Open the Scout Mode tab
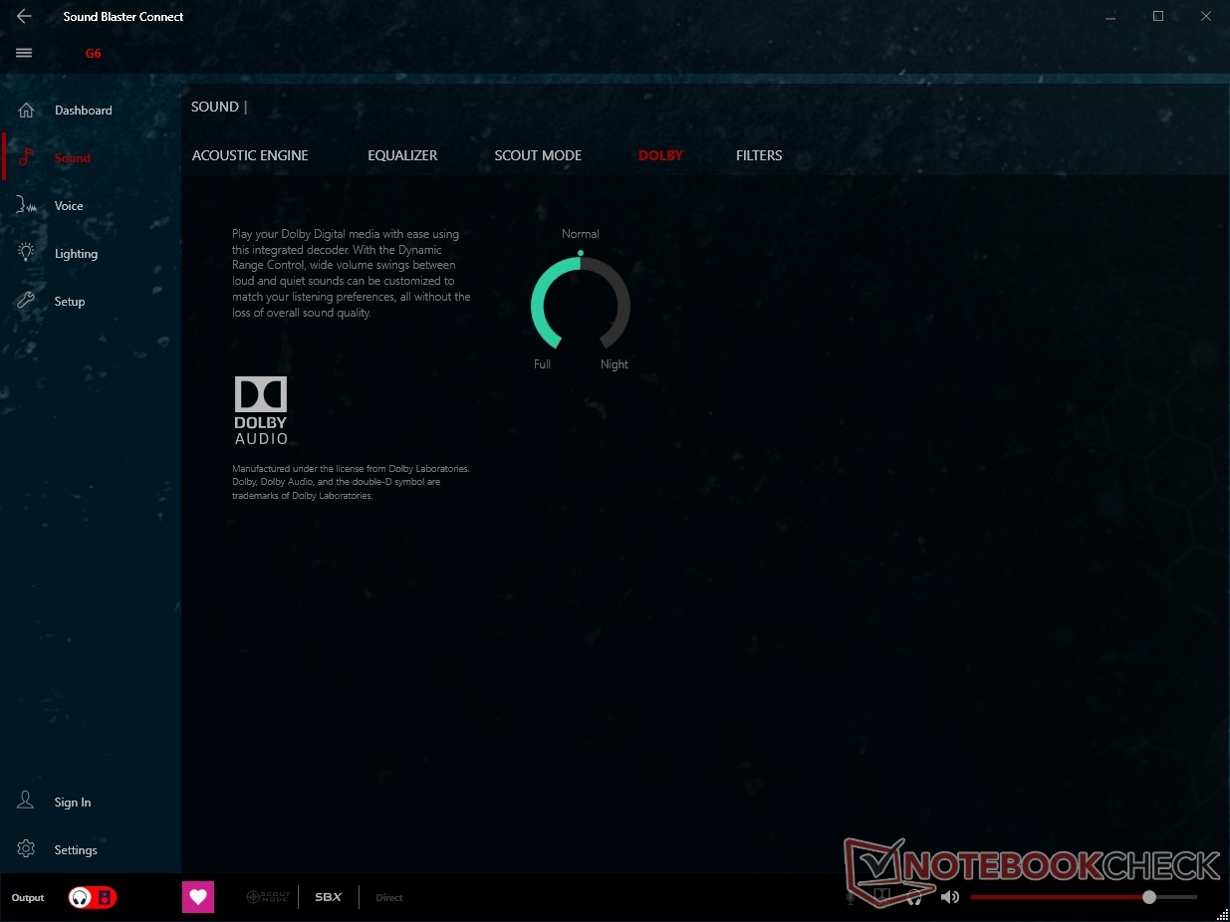1230x922 pixels. tap(538, 155)
